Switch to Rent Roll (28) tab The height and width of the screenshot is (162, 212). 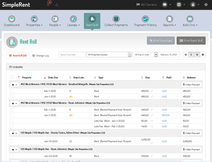(x=18, y=56)
